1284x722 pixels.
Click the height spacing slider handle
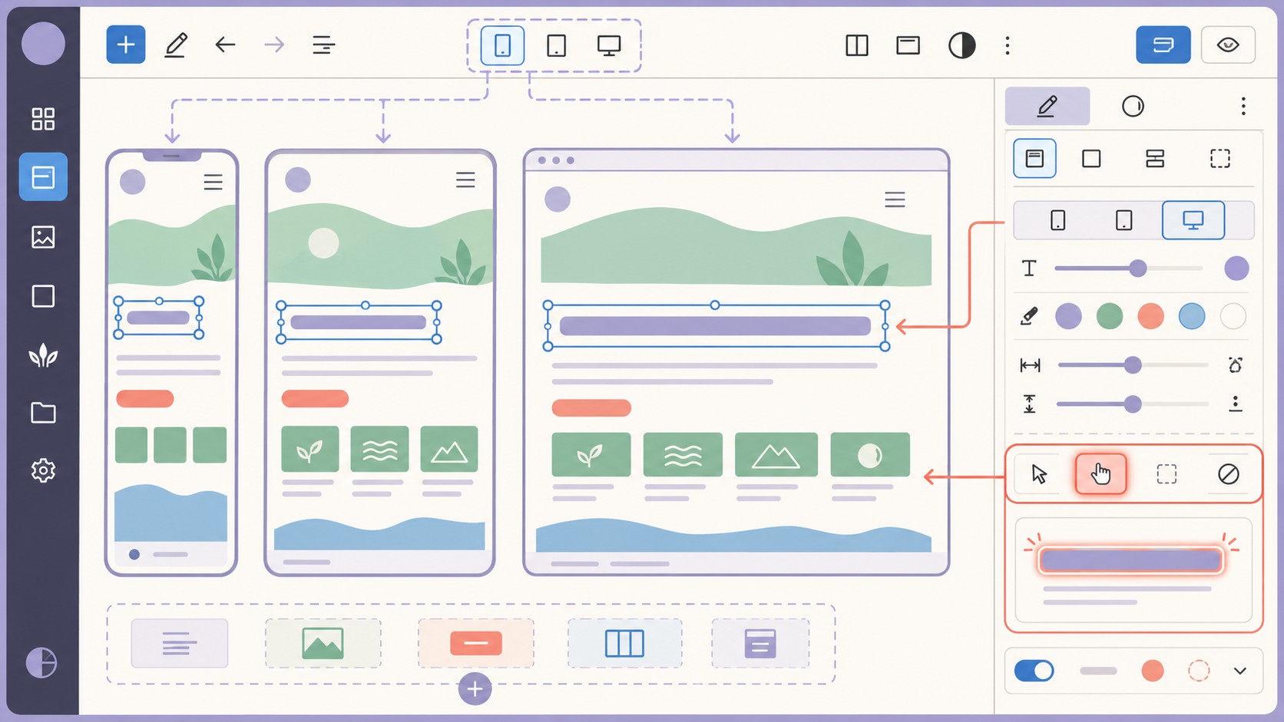(x=1133, y=404)
